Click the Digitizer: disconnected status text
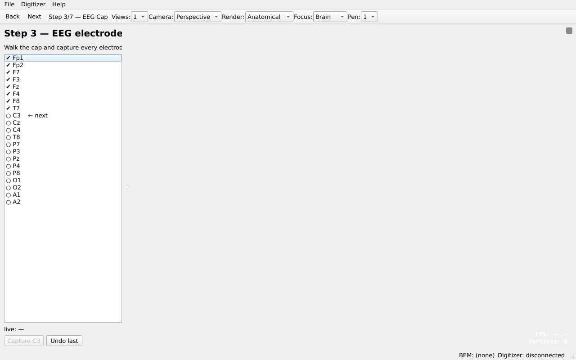Viewport: 576px width, 360px height. point(531,355)
